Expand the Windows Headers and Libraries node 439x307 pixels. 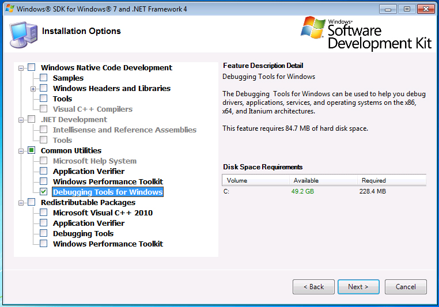[33, 89]
